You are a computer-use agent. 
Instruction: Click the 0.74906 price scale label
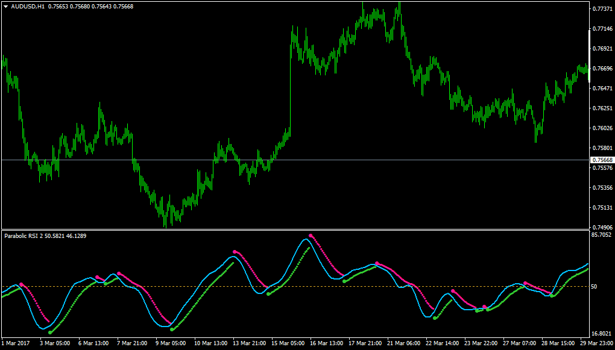click(603, 227)
